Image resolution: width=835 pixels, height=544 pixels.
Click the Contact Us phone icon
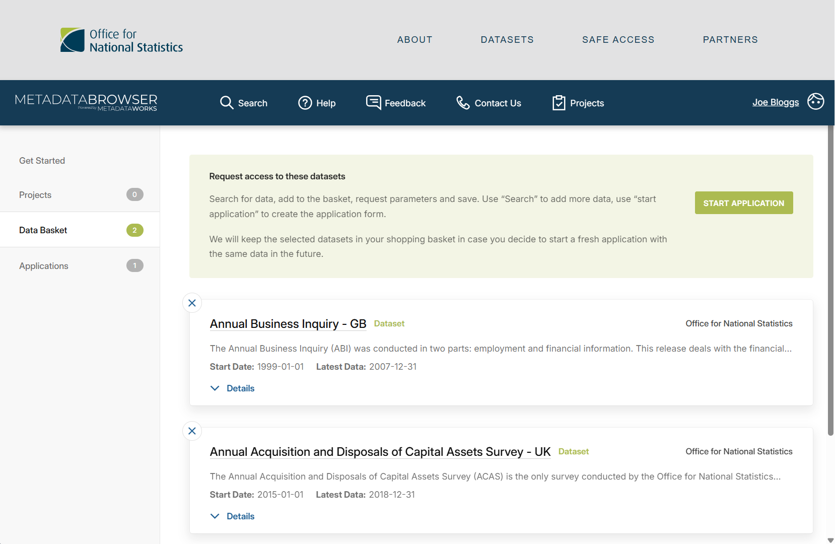(x=463, y=103)
